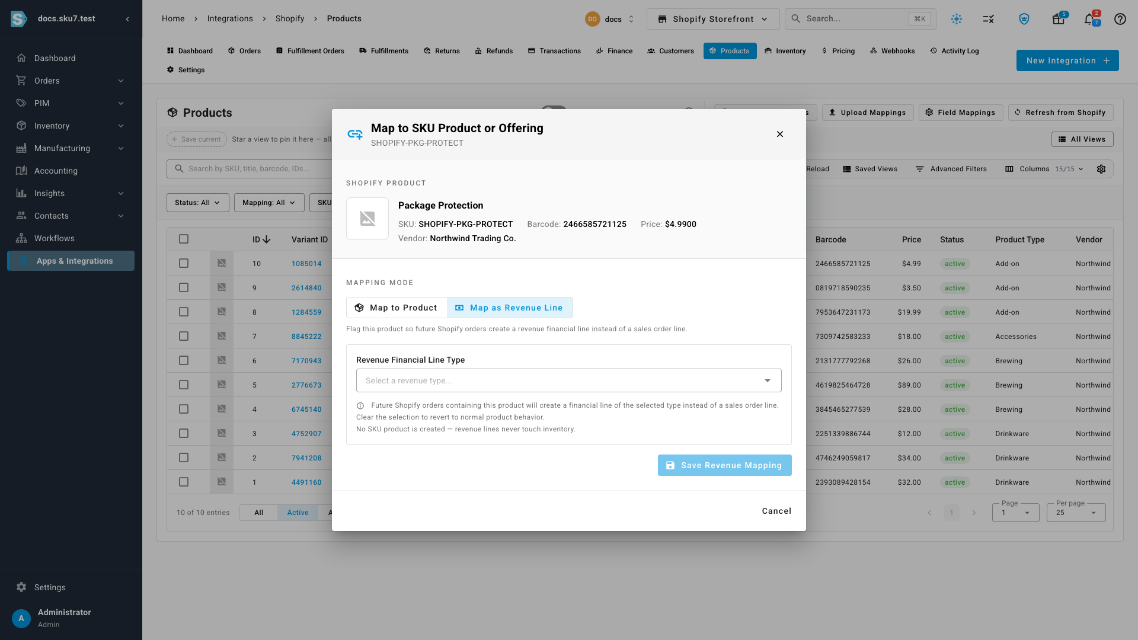
Task: Click Field Mappings button
Action: click(x=961, y=113)
